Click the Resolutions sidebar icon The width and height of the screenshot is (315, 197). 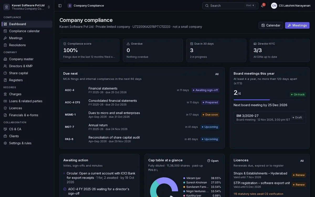(x=5, y=45)
